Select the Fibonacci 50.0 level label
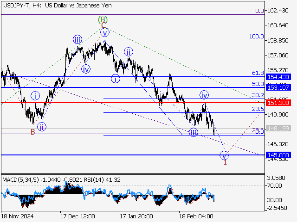 (x=258, y=84)
